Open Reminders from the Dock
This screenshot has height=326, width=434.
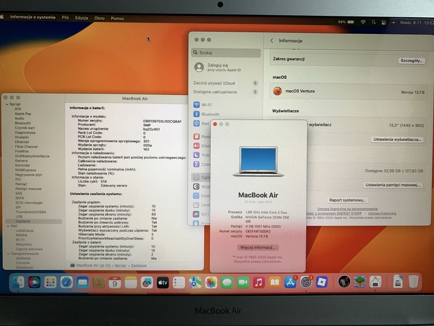[179, 283]
